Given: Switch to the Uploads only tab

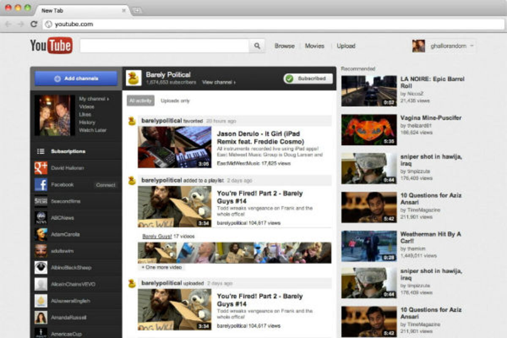Looking at the screenshot, I should (x=175, y=101).
